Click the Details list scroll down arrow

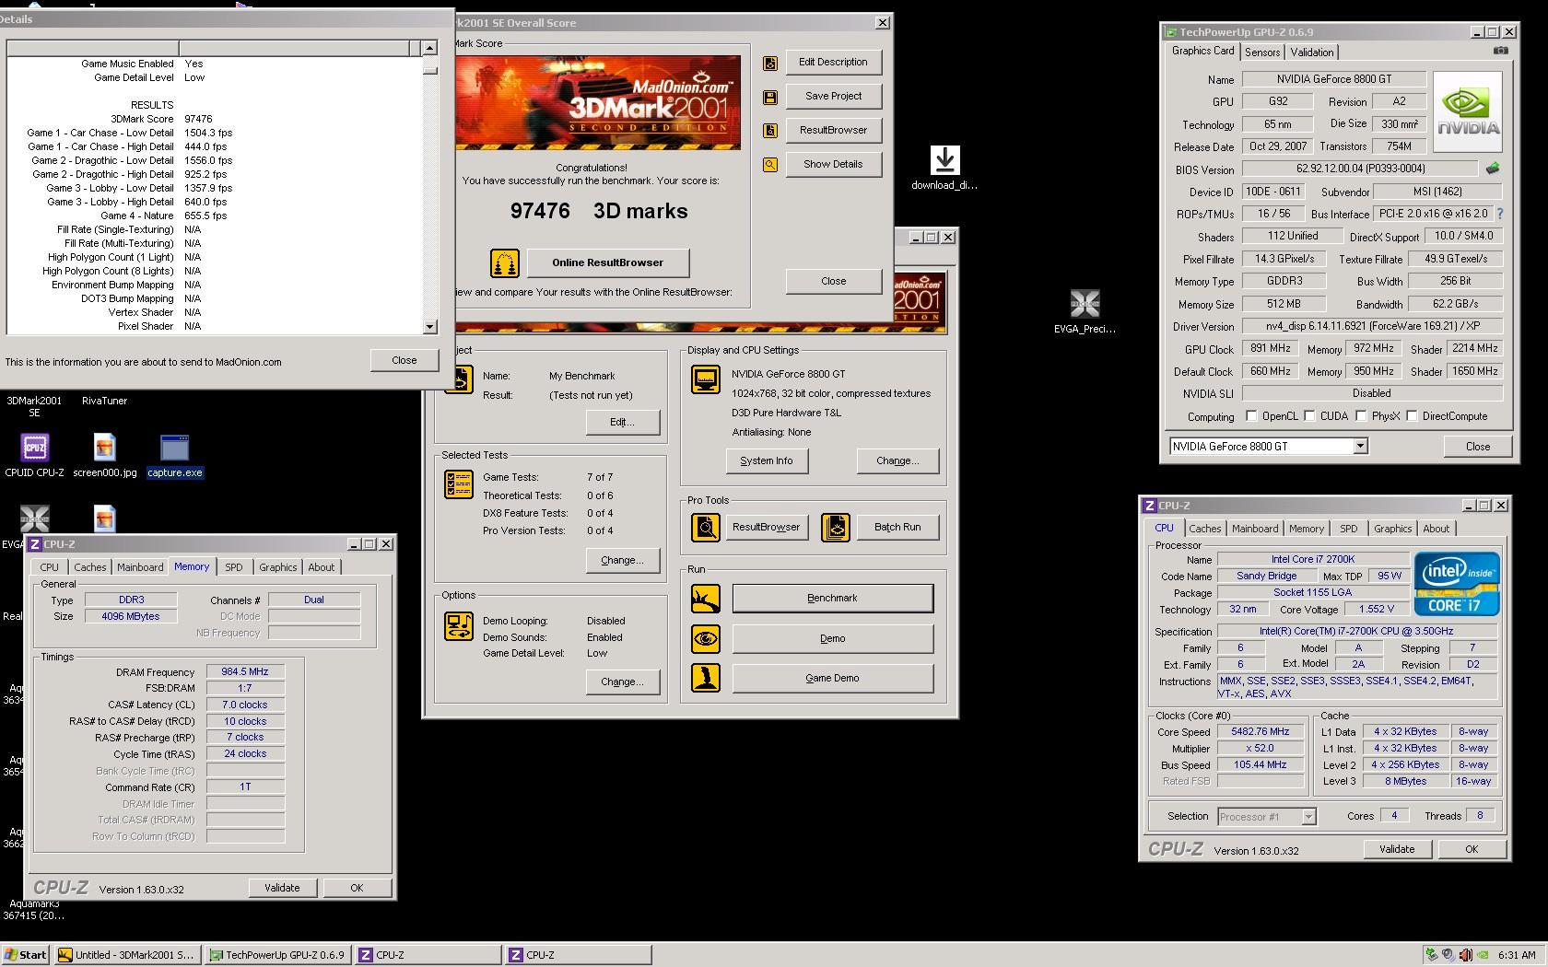point(429,327)
